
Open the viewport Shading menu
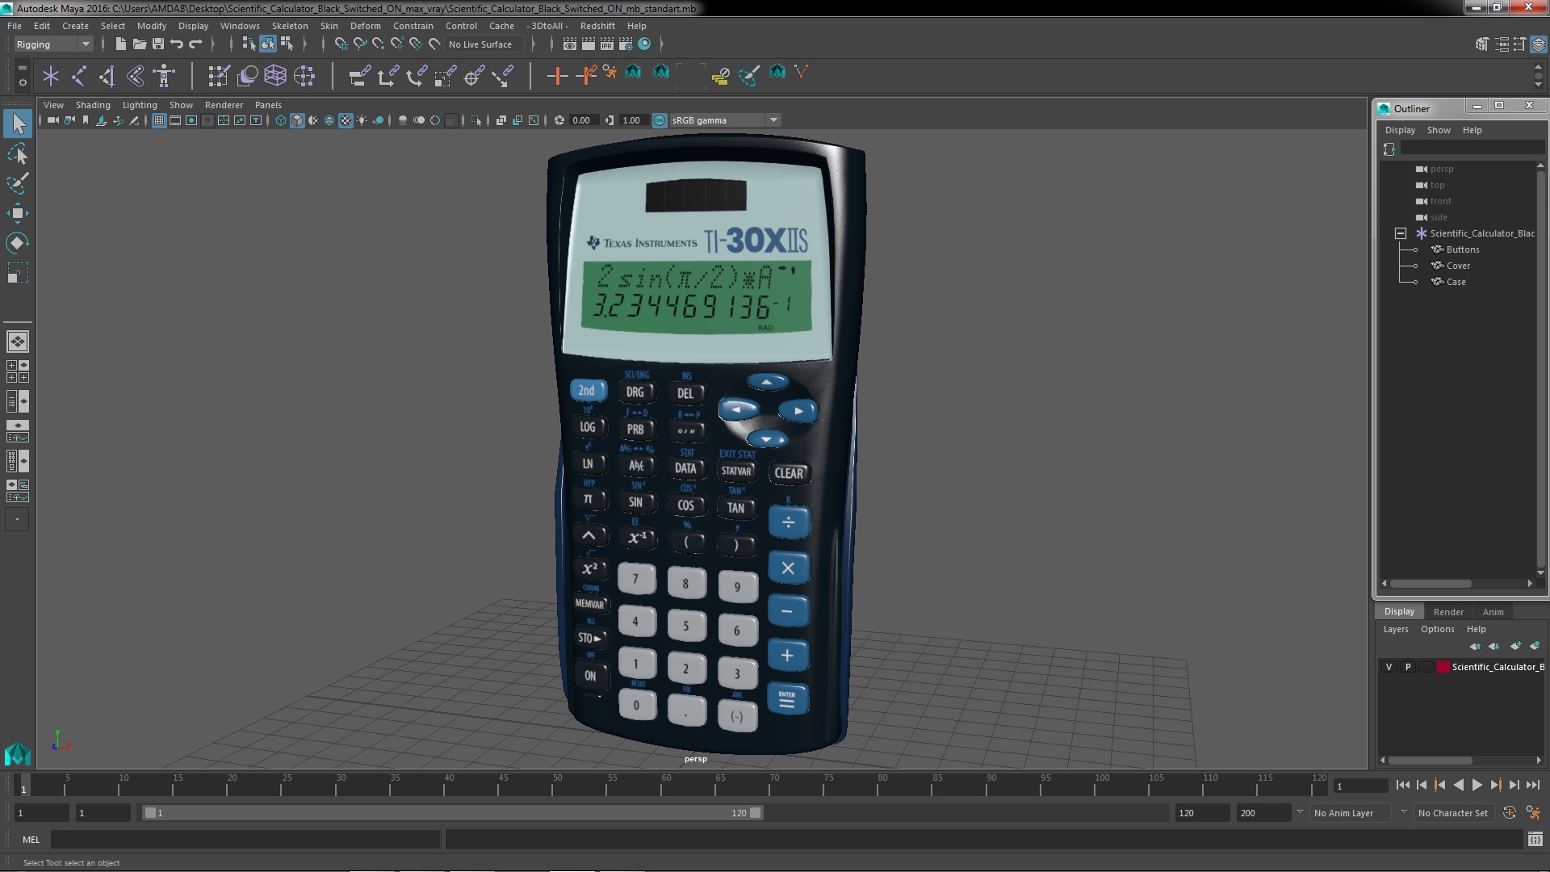point(93,105)
